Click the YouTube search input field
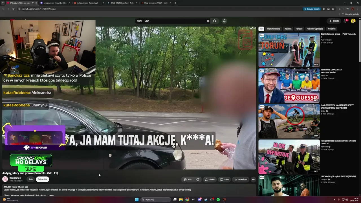The width and height of the screenshot is (361, 203). pyautogui.click(x=171, y=21)
